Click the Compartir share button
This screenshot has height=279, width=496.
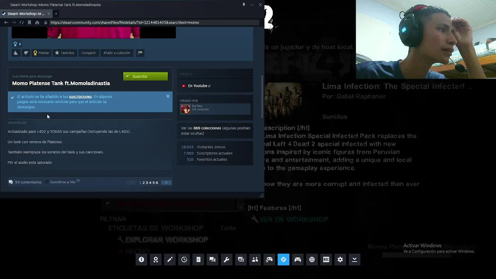point(89,53)
